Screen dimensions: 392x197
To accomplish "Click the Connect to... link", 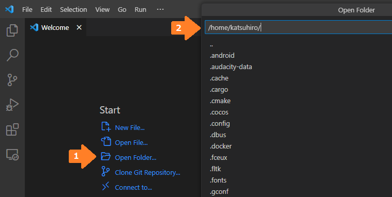I will pos(133,188).
